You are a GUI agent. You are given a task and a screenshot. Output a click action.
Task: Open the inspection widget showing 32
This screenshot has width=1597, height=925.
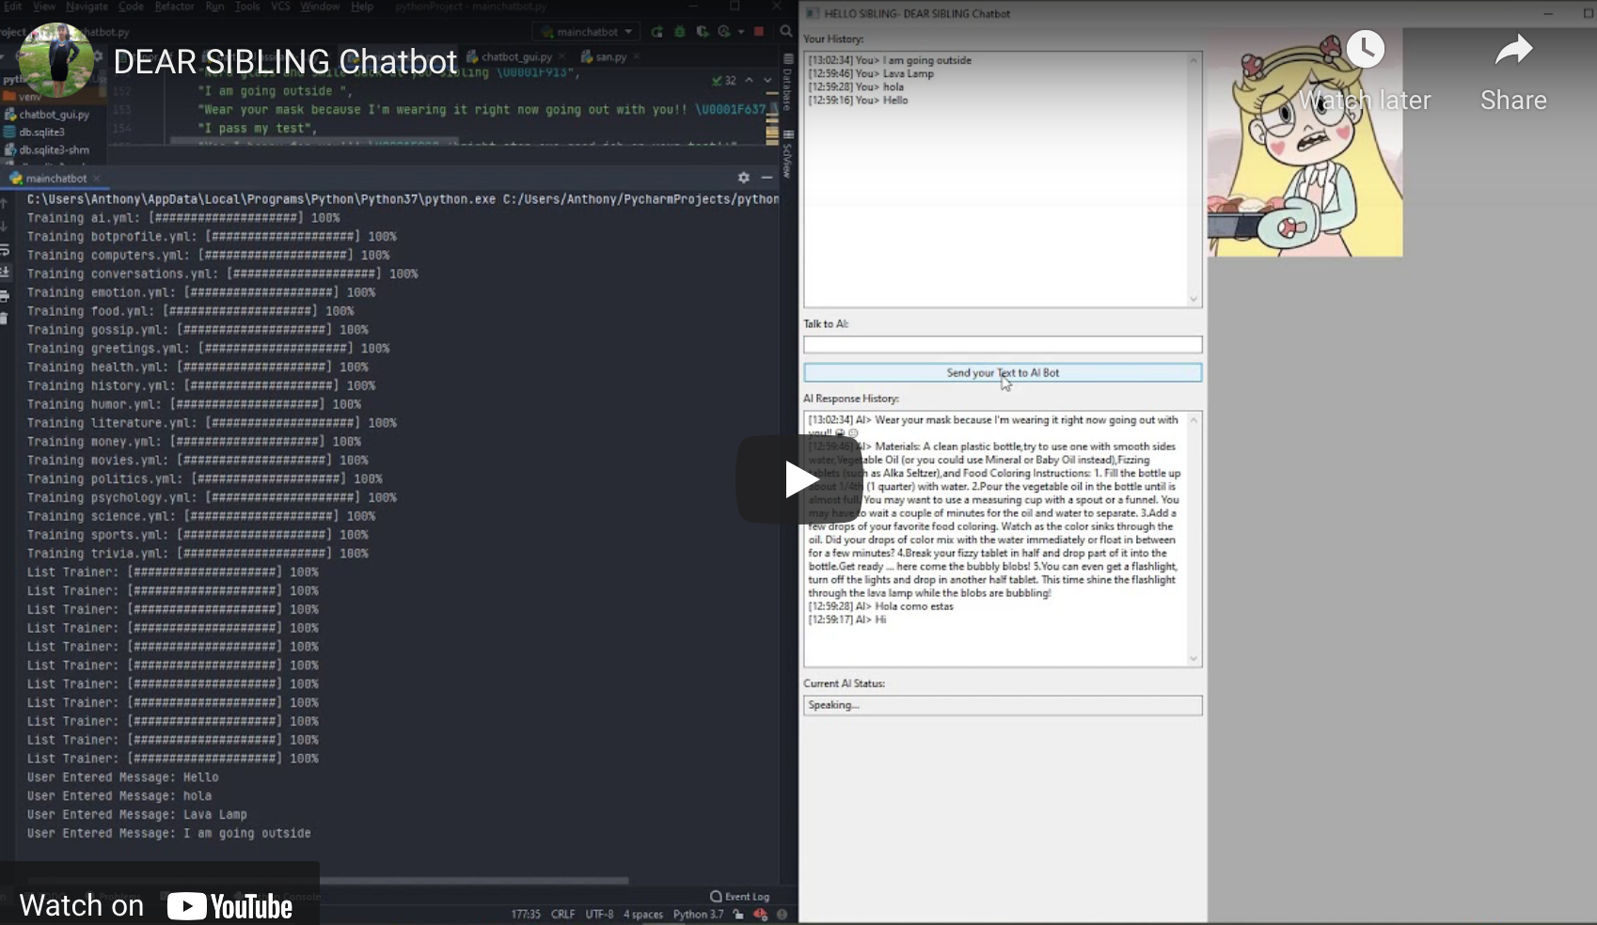click(x=724, y=81)
